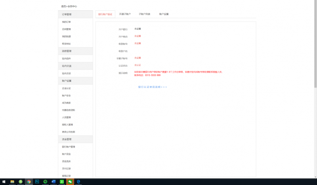Screen dimensions: 317x185
Task: Open Evernote from the taskbar
Action: click(x=45, y=182)
